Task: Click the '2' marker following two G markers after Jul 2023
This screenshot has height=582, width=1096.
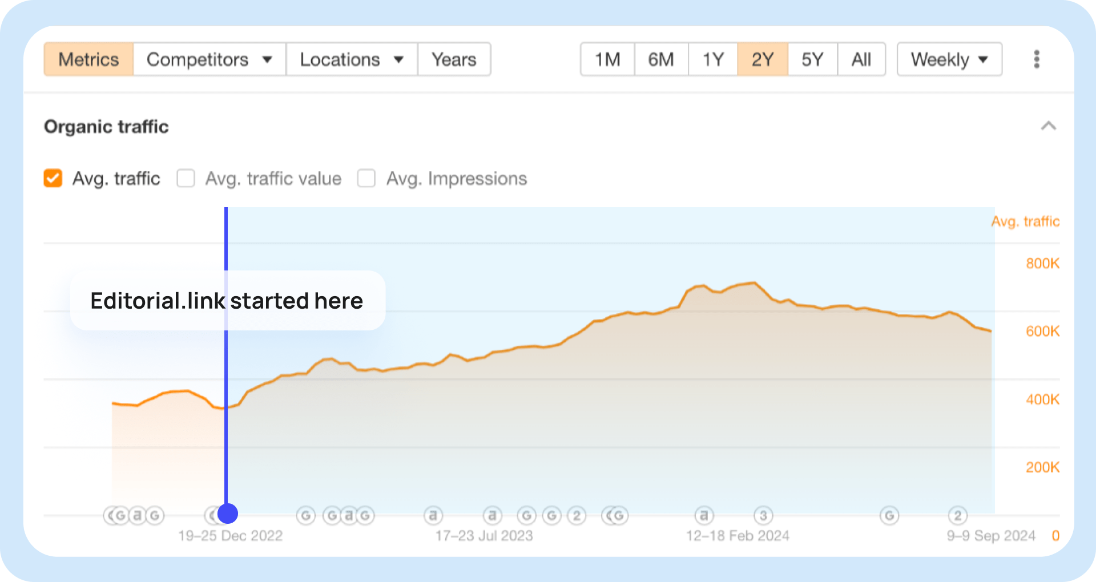Action: pyautogui.click(x=577, y=516)
